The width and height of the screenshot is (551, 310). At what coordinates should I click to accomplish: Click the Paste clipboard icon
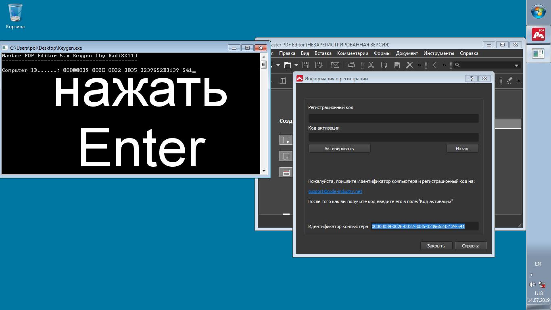click(x=397, y=65)
